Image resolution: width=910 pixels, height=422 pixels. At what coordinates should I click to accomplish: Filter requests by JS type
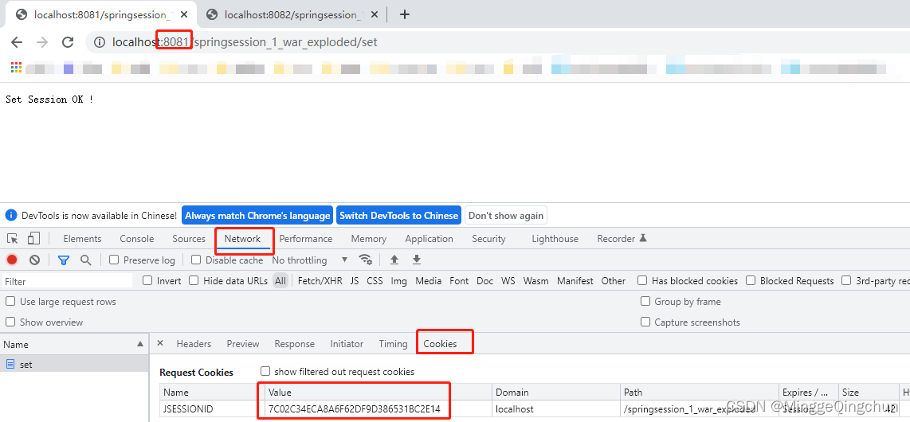(x=355, y=281)
